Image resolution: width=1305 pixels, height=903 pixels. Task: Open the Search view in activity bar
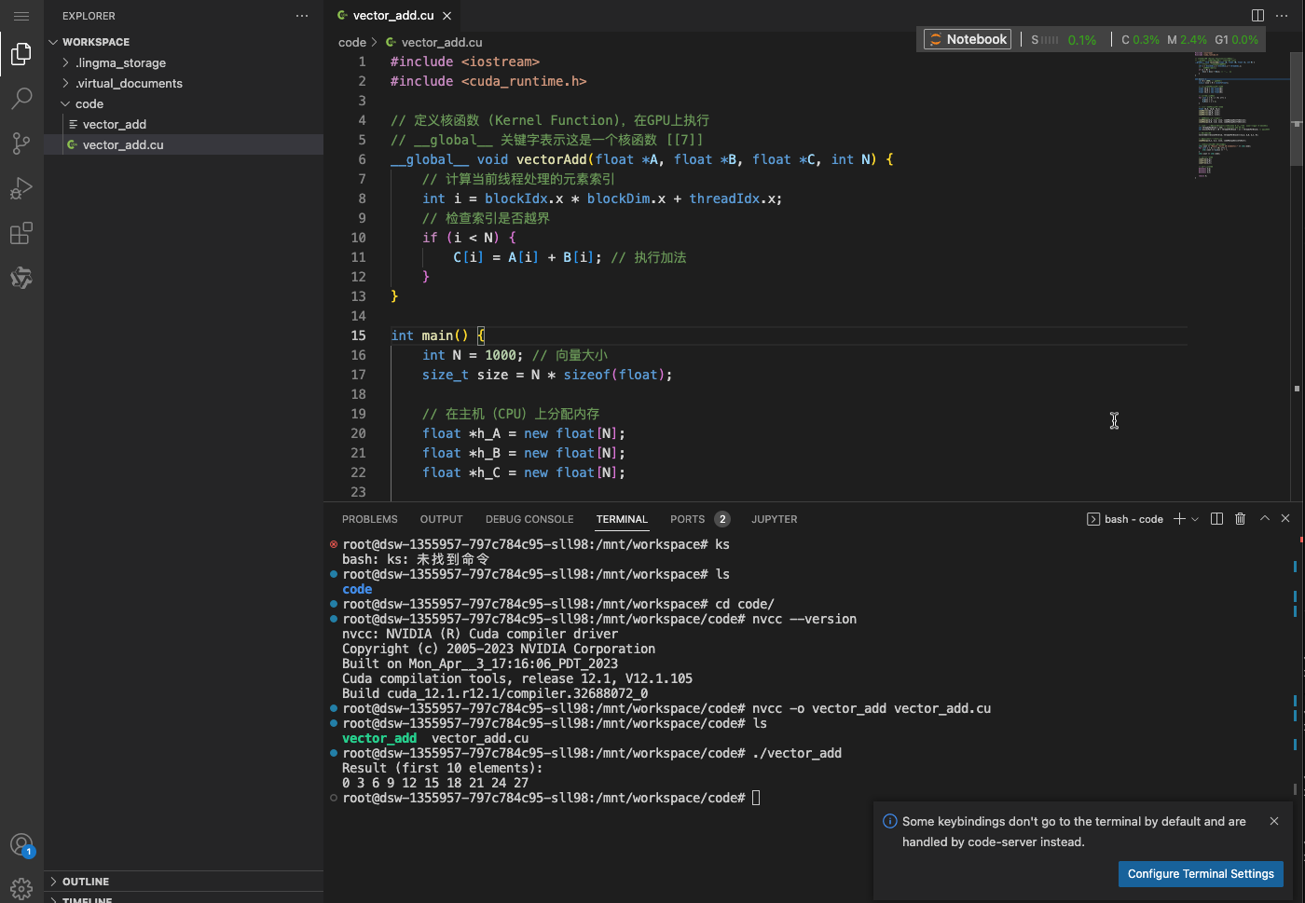(21, 98)
